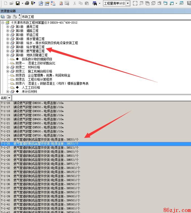Open the 名称 search field dropdown
The height and width of the screenshot is (213, 191).
pos(9,98)
